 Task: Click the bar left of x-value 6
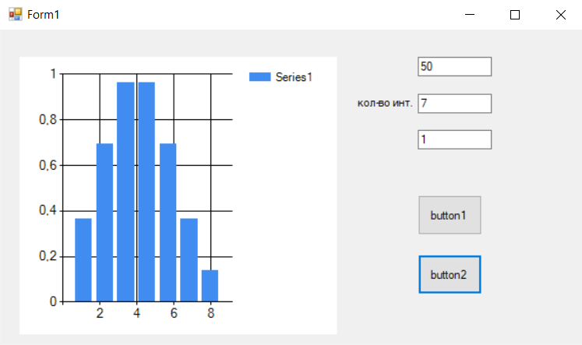[x=168, y=222]
